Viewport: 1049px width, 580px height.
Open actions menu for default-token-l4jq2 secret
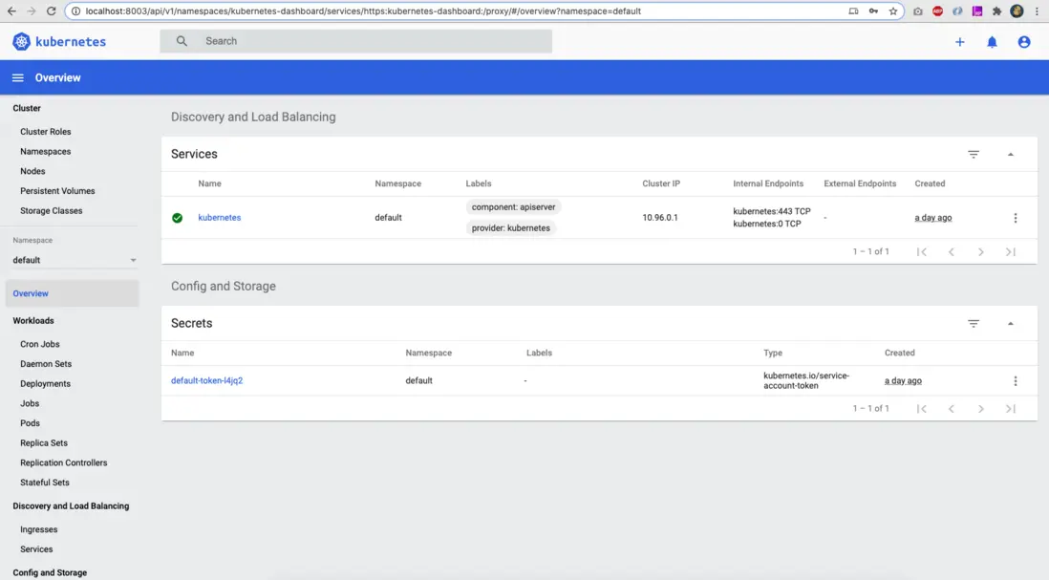[1016, 381]
